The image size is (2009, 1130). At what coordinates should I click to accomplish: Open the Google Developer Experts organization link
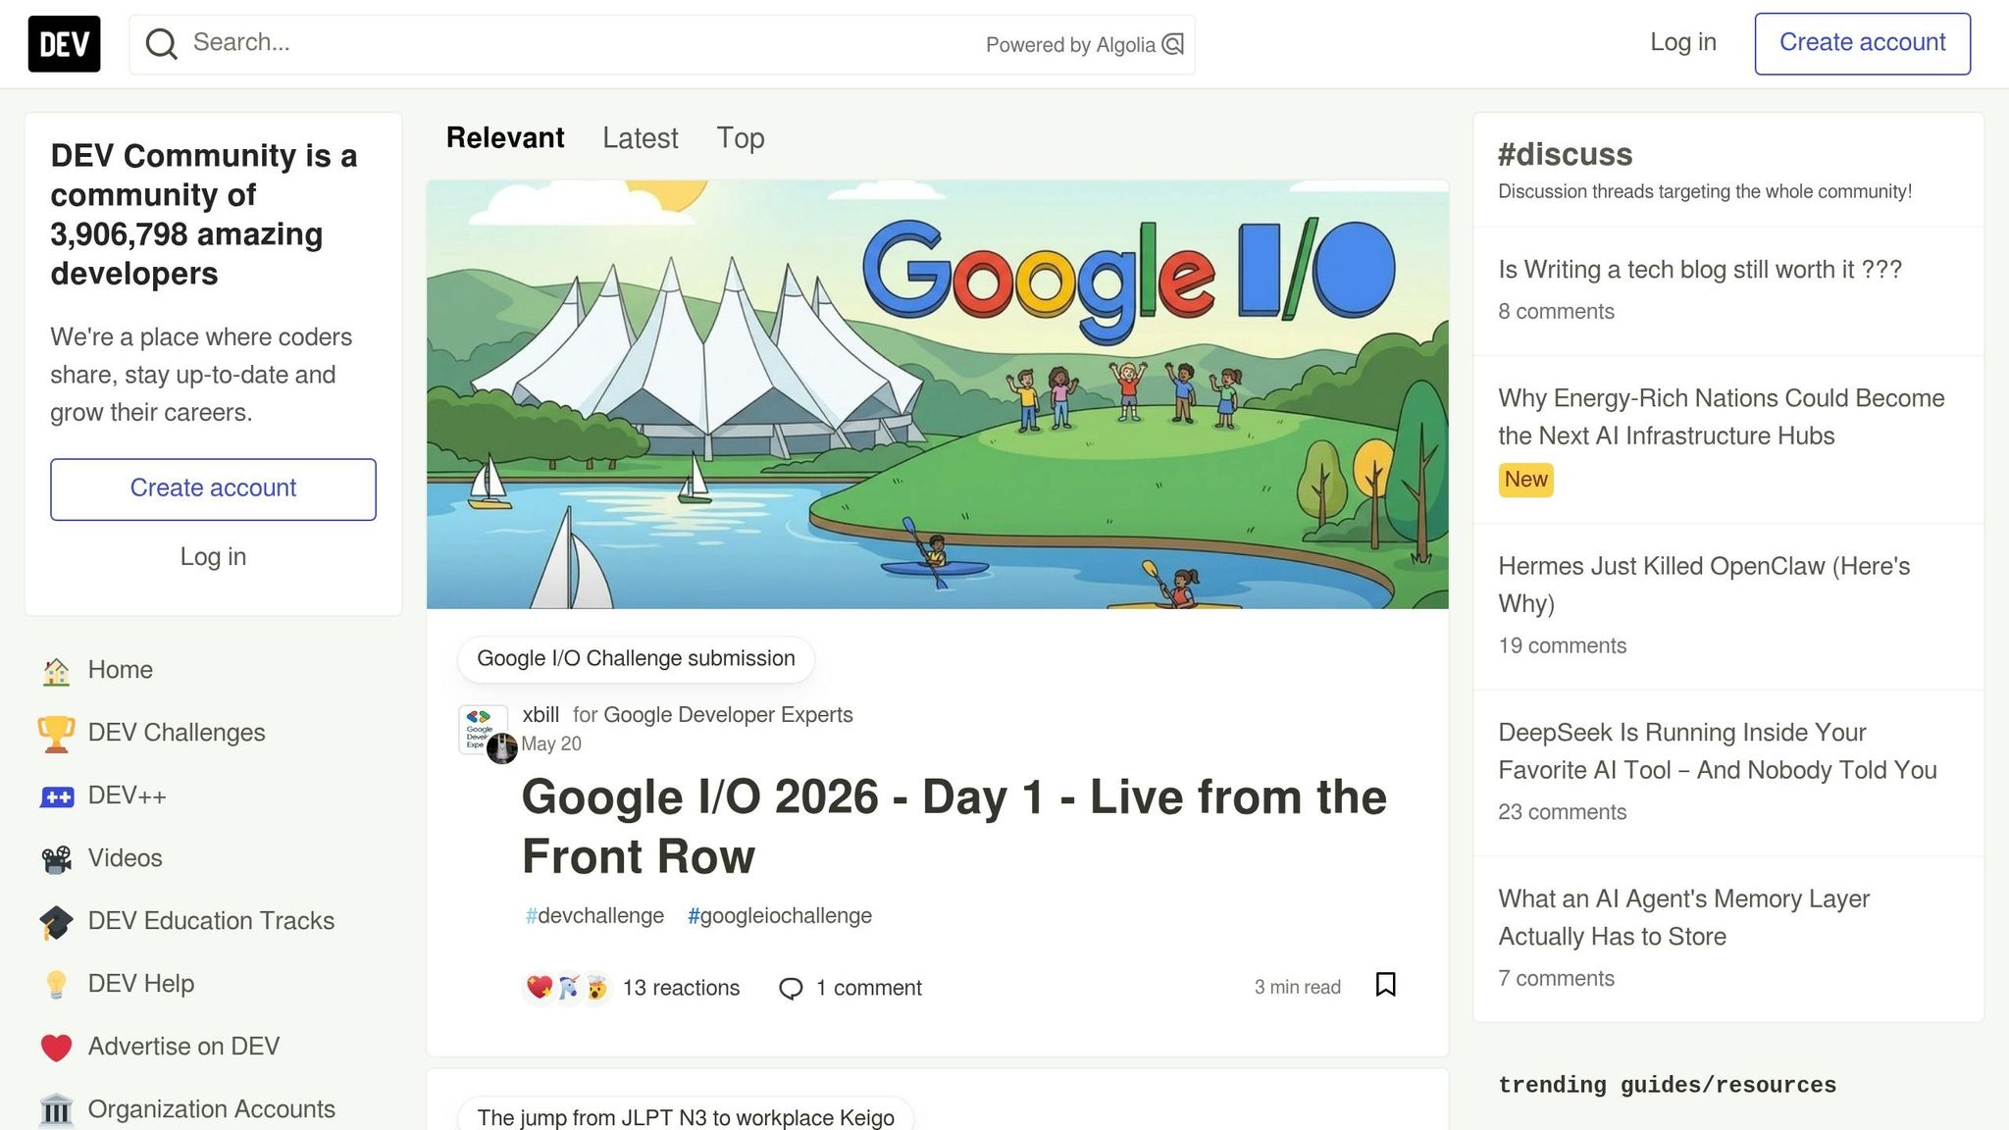pyautogui.click(x=728, y=715)
